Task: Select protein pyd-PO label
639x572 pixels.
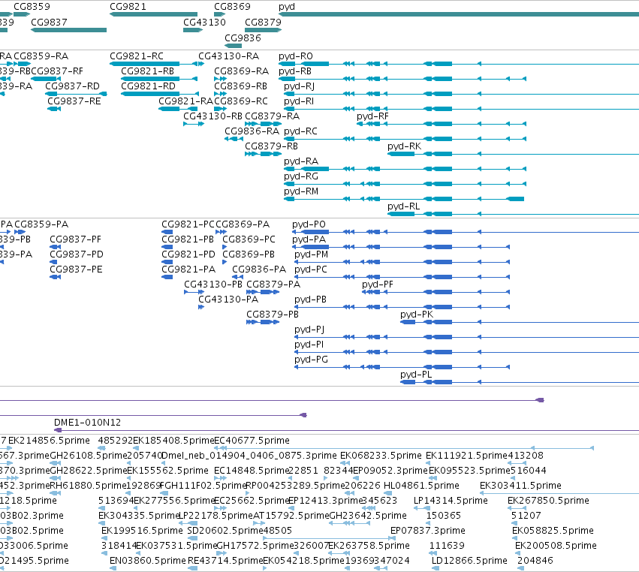Action: click(309, 224)
